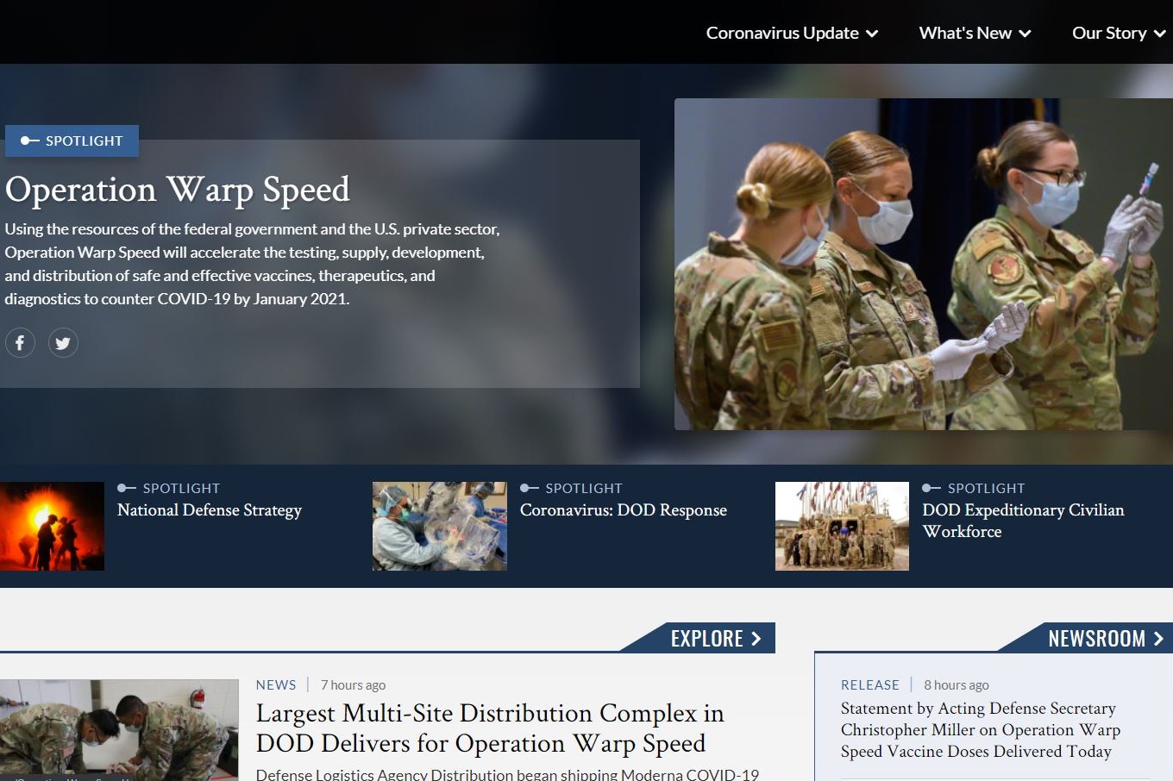The height and width of the screenshot is (781, 1173).
Task: Expand the Coronavirus Update menu
Action: 791,33
